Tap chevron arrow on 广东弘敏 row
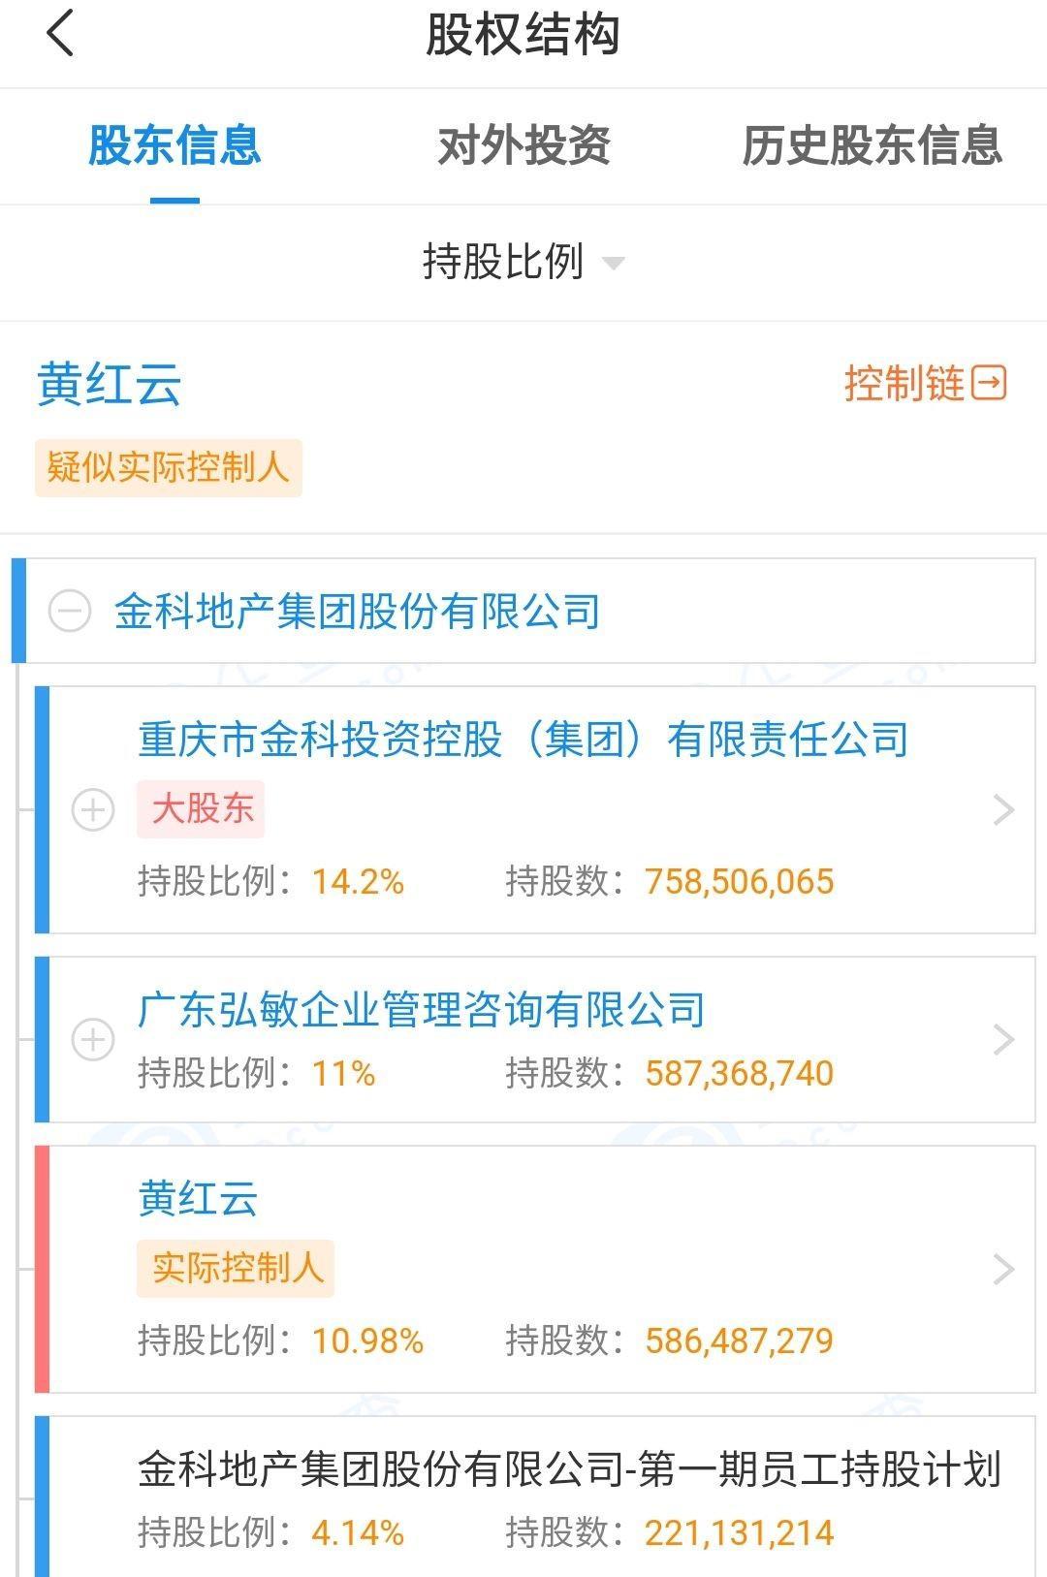The width and height of the screenshot is (1047, 1577). coord(1004,1039)
